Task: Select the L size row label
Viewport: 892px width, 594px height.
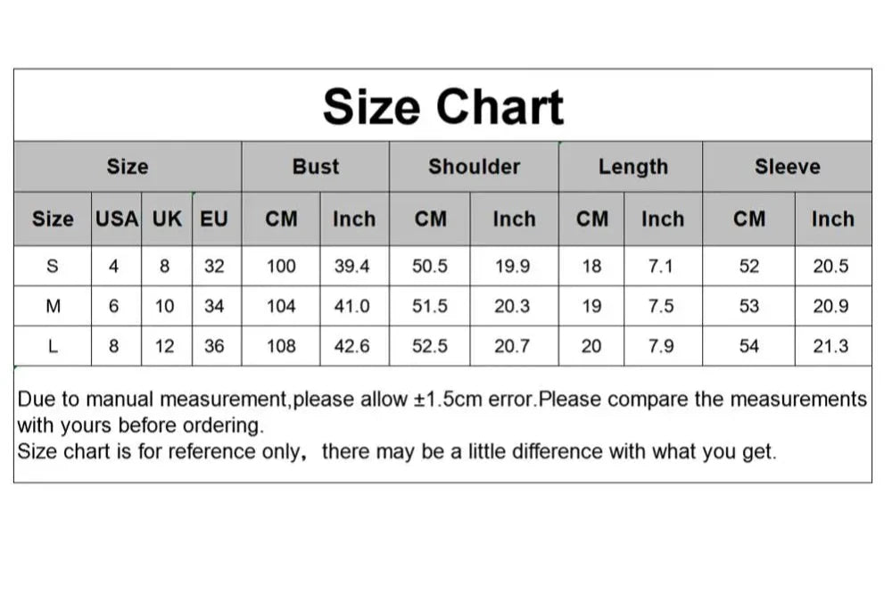Action: [x=53, y=346]
